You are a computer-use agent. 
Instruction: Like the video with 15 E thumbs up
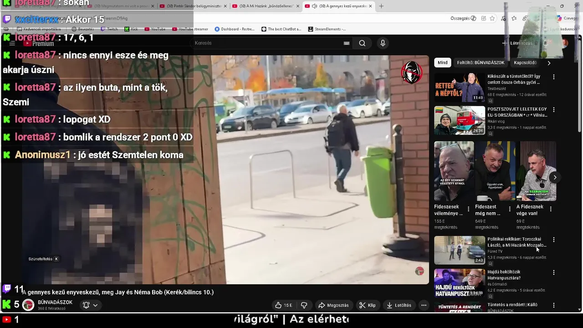click(x=283, y=305)
